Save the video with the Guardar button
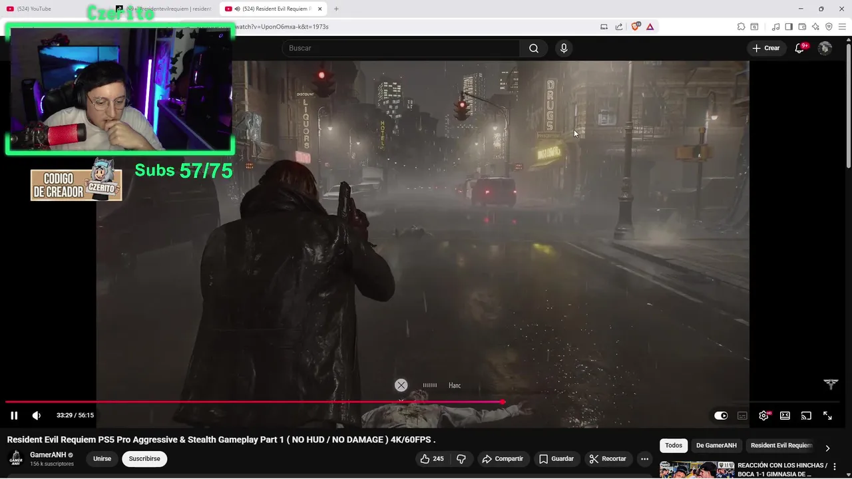852x479 pixels. click(556, 458)
